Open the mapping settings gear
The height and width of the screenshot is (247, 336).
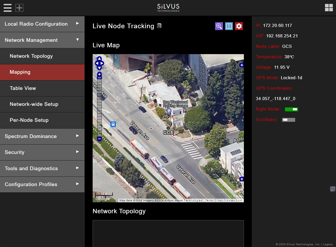239,26
